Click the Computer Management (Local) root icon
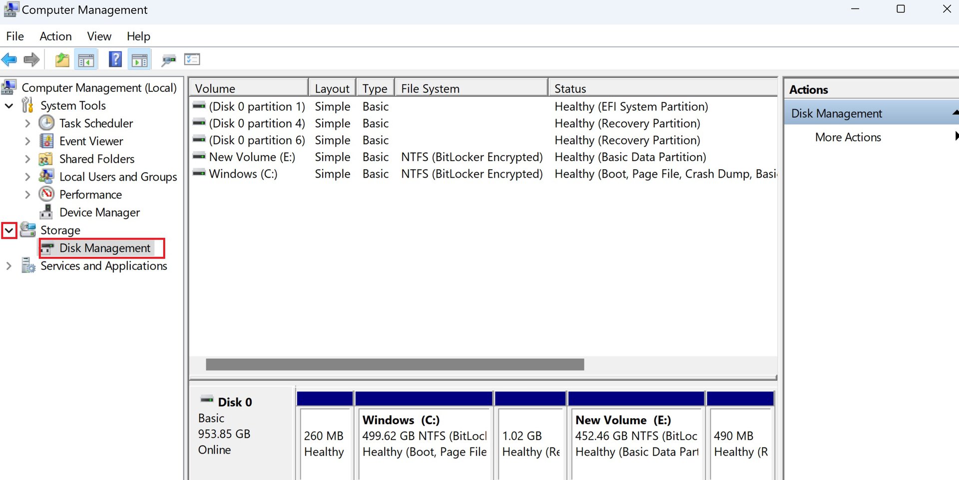The image size is (959, 480). [9, 87]
